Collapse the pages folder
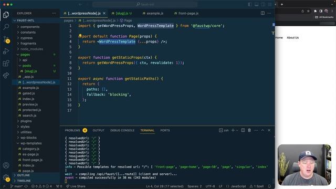Viewport: 336px width, 189px height. click(36, 55)
